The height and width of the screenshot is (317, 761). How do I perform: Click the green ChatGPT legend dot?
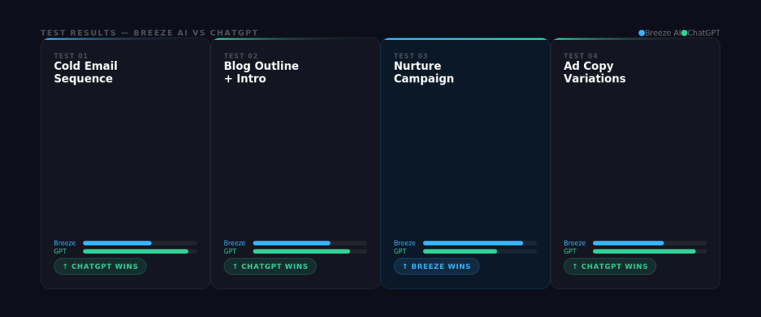pos(684,33)
